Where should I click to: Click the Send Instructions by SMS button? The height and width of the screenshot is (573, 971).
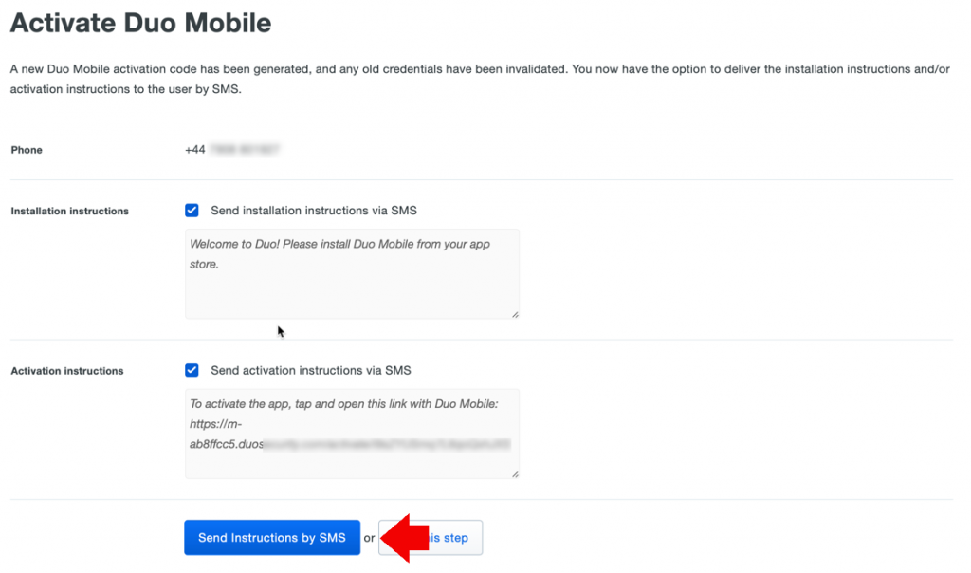click(x=272, y=537)
